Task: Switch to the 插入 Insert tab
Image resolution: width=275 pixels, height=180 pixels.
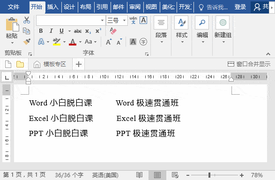Action: (52, 7)
